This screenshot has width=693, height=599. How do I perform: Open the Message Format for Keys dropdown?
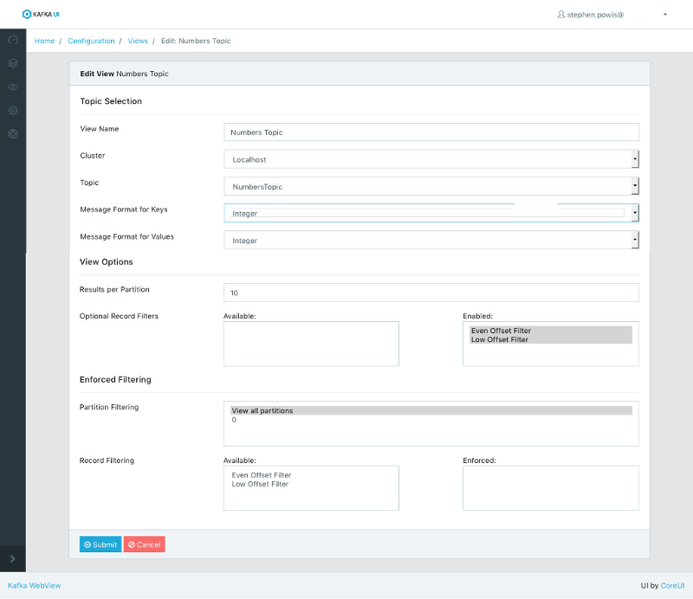pos(431,213)
